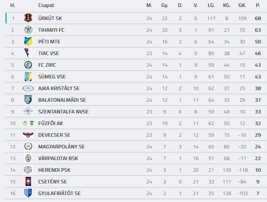This screenshot has width=267, height=202.
Task: Open the TIAC VSE team link
Action: (x=49, y=53)
